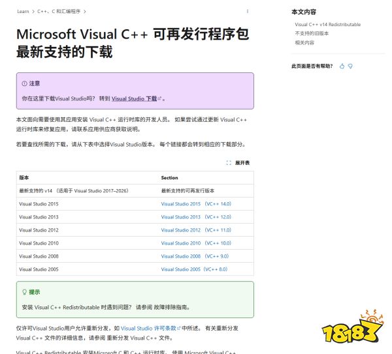
Task: Open Visual Studio 2005 (VC++ 8.0) link
Action: point(194,269)
